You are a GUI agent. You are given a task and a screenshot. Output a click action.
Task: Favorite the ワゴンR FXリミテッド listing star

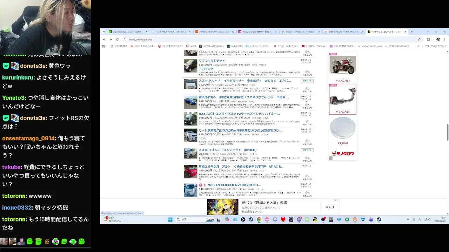(307, 158)
